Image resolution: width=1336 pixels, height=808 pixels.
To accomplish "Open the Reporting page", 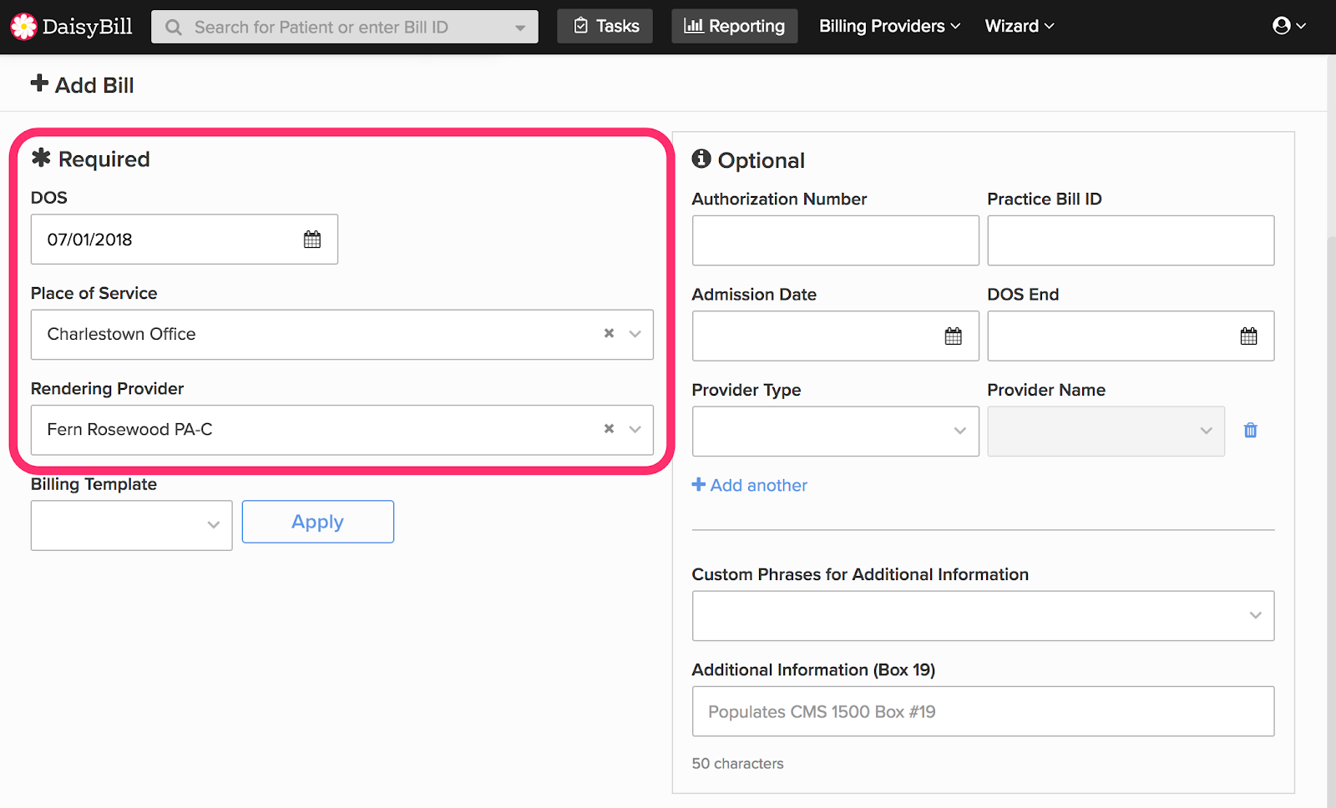I will click(735, 26).
